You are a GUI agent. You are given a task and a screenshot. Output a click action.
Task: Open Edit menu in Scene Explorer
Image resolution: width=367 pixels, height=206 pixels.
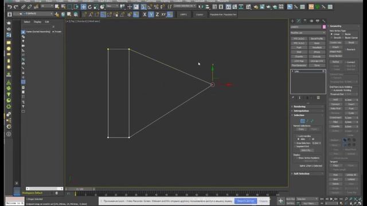pyautogui.click(x=47, y=22)
